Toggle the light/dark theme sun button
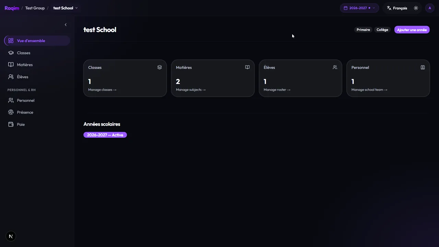439x247 pixels. [416, 8]
